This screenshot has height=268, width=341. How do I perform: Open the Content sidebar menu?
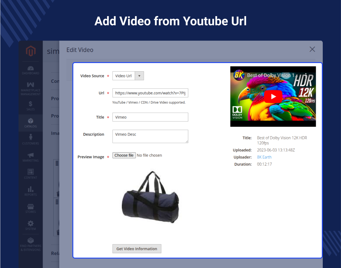coord(31,174)
